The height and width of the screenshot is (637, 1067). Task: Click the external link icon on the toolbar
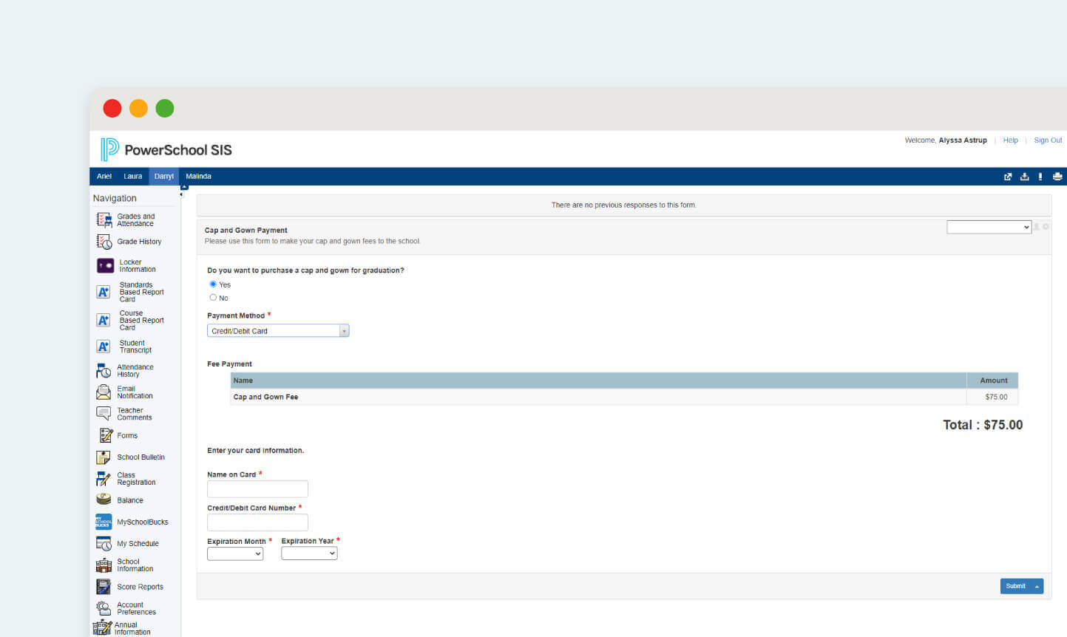(1007, 176)
